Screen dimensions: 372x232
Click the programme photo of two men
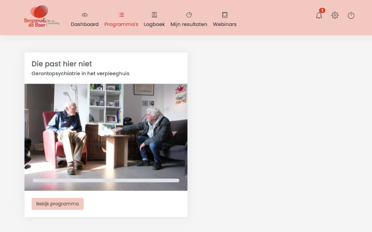106,137
